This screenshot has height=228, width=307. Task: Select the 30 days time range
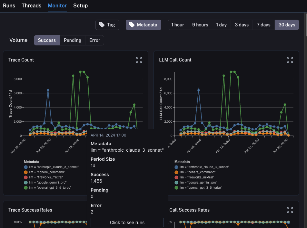click(x=287, y=25)
